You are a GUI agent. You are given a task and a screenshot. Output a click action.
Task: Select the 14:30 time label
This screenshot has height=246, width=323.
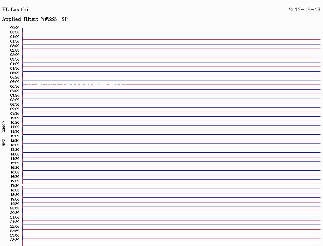[x=15, y=159]
